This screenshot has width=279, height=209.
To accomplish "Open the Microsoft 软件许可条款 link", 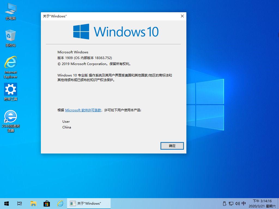I will tap(83, 110).
